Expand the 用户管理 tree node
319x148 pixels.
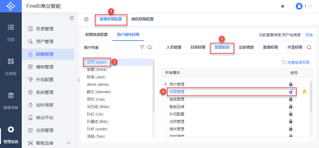(x=165, y=84)
